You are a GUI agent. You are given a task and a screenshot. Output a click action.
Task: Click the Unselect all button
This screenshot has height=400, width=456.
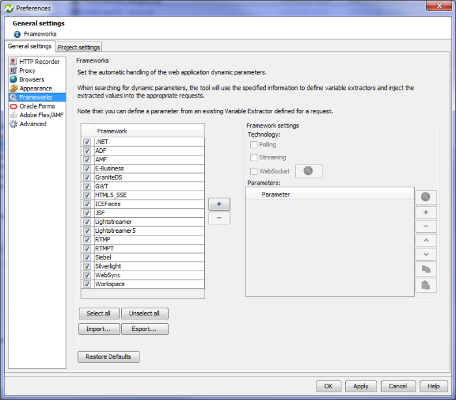145,313
